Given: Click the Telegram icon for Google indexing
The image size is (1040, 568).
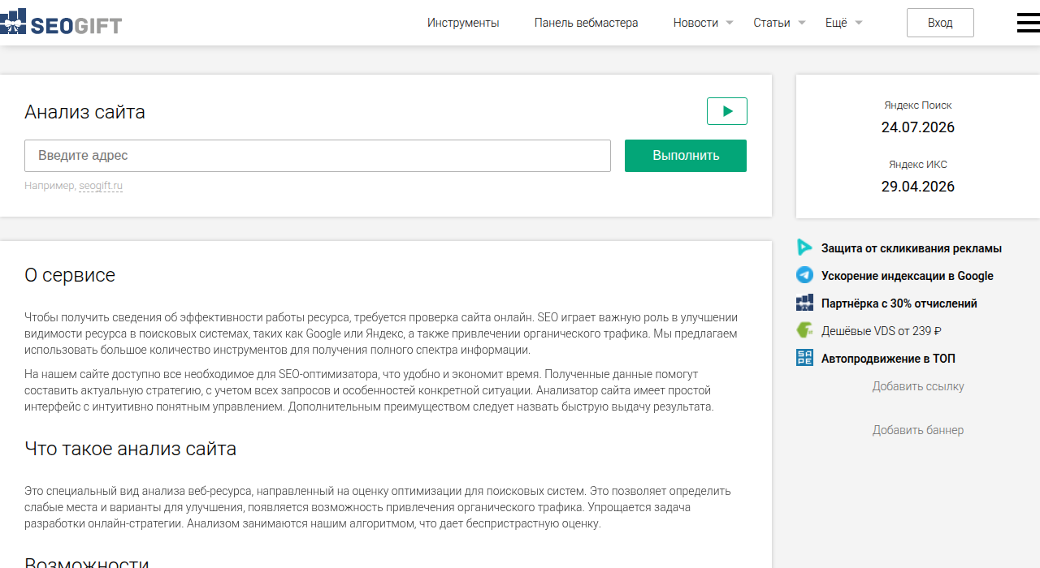Looking at the screenshot, I should point(804,275).
